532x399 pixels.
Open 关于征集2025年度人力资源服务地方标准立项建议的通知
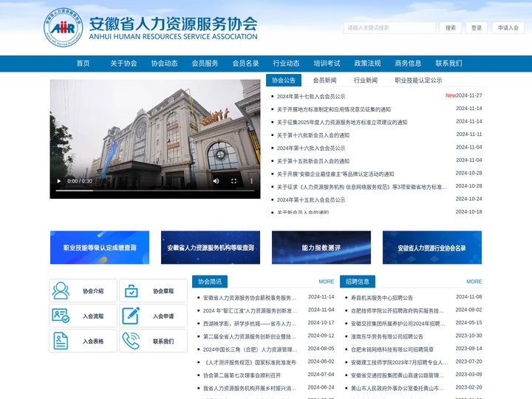click(342, 122)
